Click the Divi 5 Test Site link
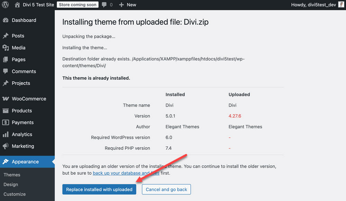This screenshot has height=201, width=346. click(38, 4)
